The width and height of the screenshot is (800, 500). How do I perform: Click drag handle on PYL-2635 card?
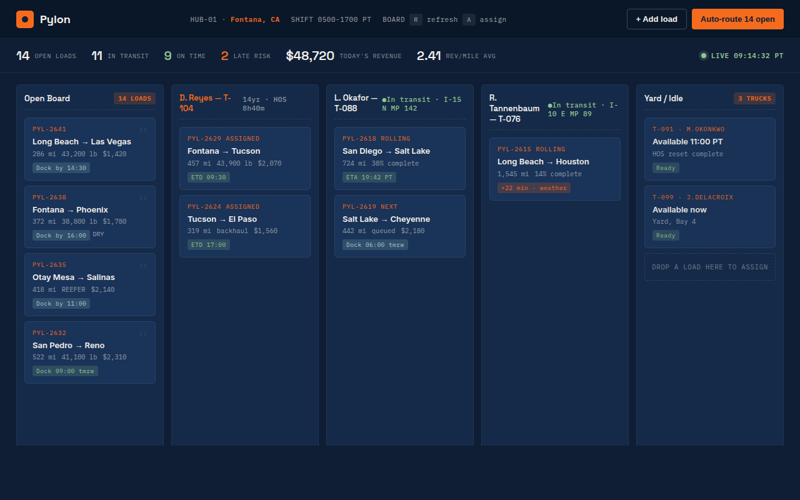[x=143, y=265]
